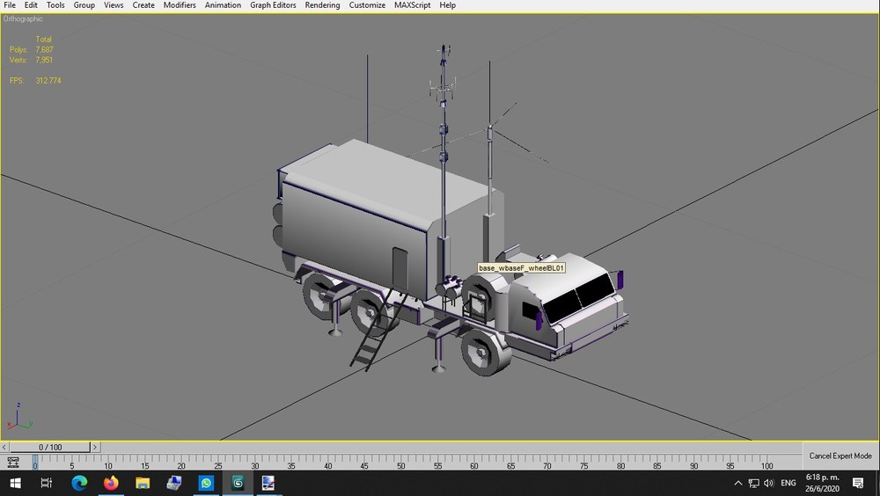Image resolution: width=880 pixels, height=496 pixels.
Task: Click the Orthographic viewport label
Action: [x=23, y=18]
